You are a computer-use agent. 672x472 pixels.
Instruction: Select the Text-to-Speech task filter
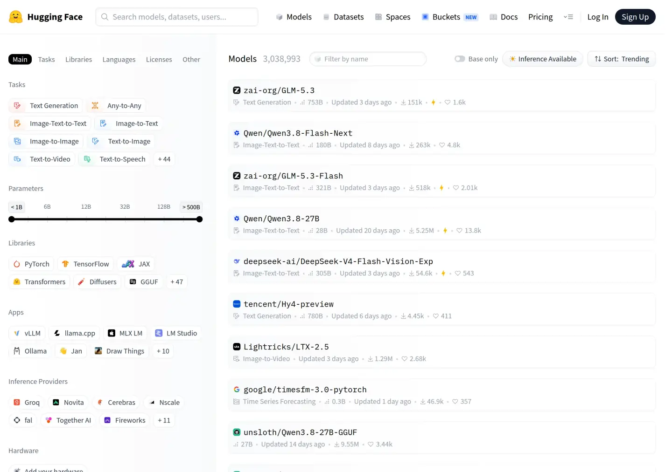[x=114, y=159]
